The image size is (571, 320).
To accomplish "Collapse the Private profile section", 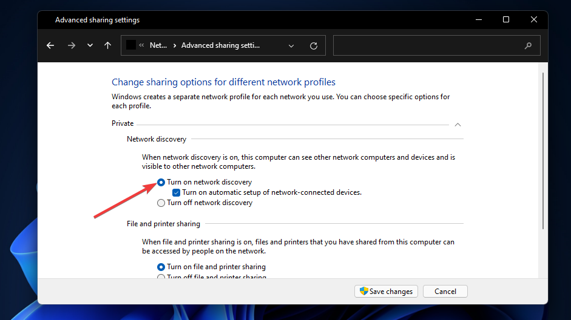I will pos(458,124).
